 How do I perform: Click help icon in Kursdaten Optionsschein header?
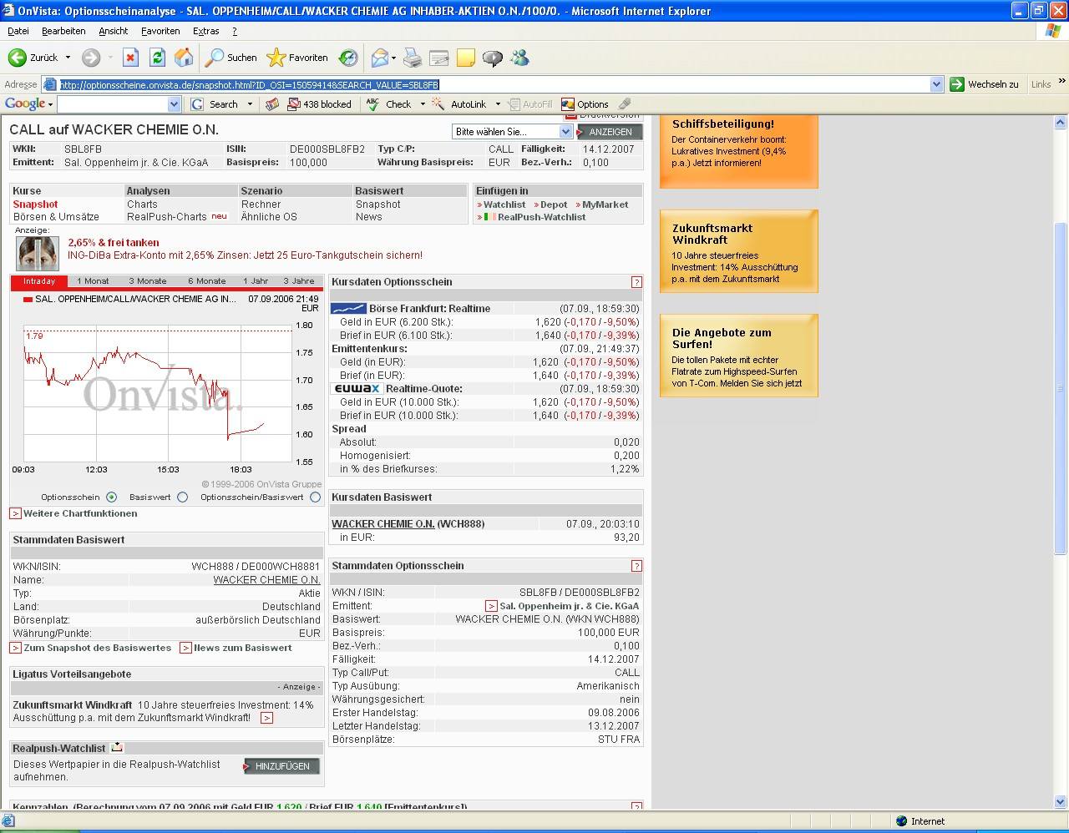click(x=636, y=282)
